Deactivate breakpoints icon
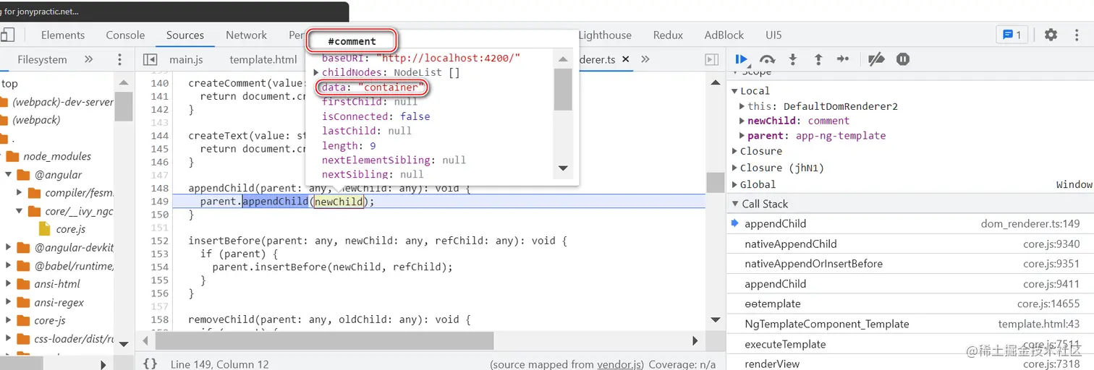 [x=876, y=59]
